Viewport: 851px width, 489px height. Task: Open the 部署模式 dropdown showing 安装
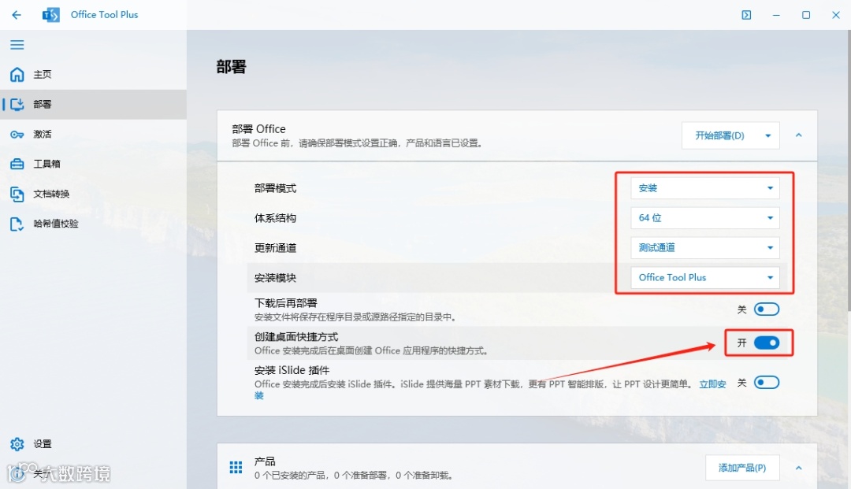(x=705, y=188)
